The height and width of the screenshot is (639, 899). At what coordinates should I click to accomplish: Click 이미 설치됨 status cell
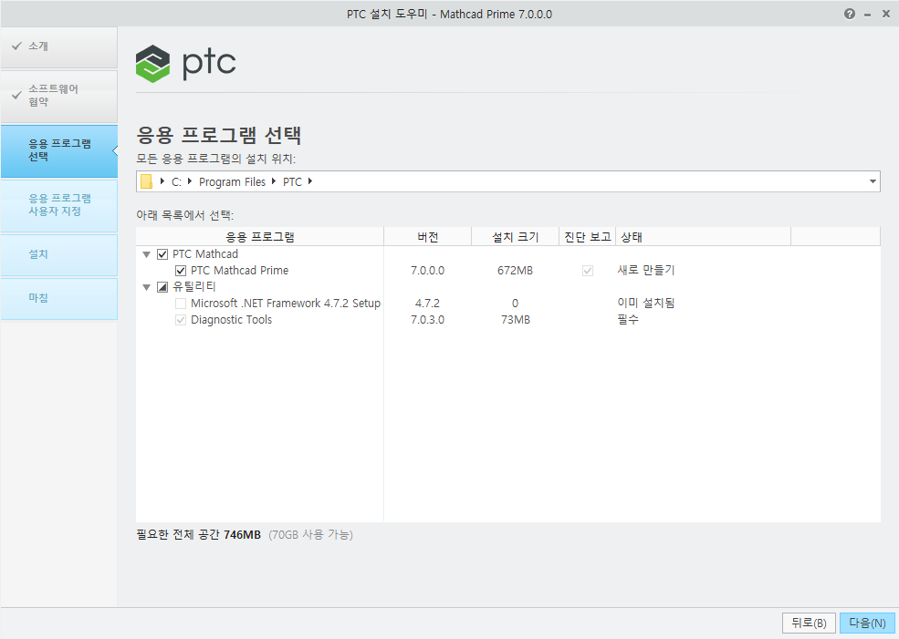pos(646,303)
